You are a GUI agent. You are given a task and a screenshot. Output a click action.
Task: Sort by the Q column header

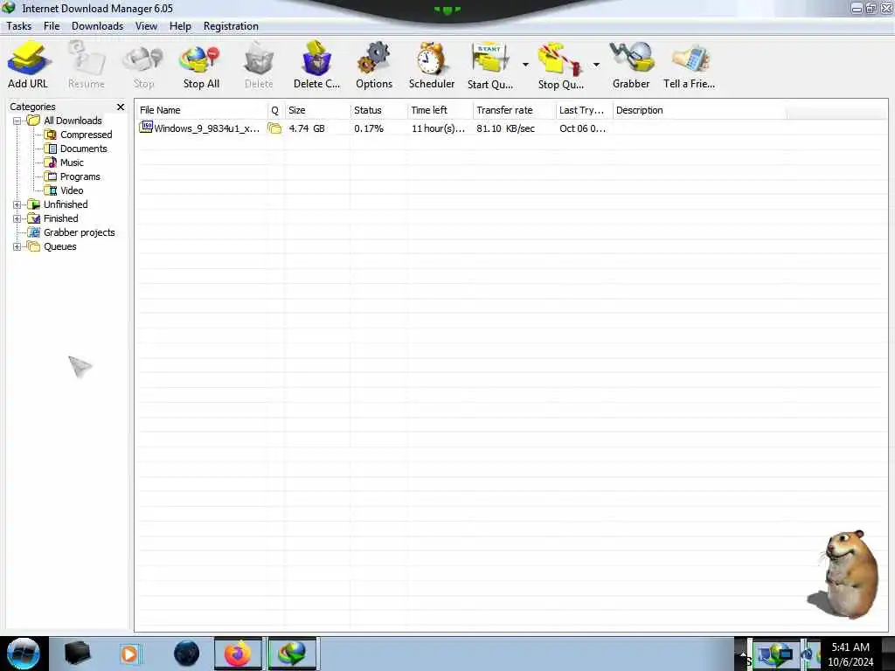pyautogui.click(x=275, y=110)
